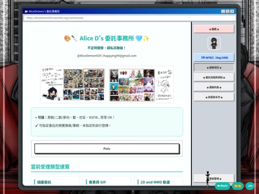The height and width of the screenshot is (194, 259).
Task: Open the right illustration collage thumbnail
Action: pyautogui.click(x=141, y=84)
